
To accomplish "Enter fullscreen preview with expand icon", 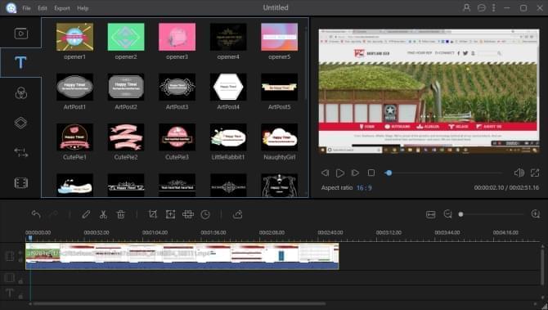I will [535, 173].
